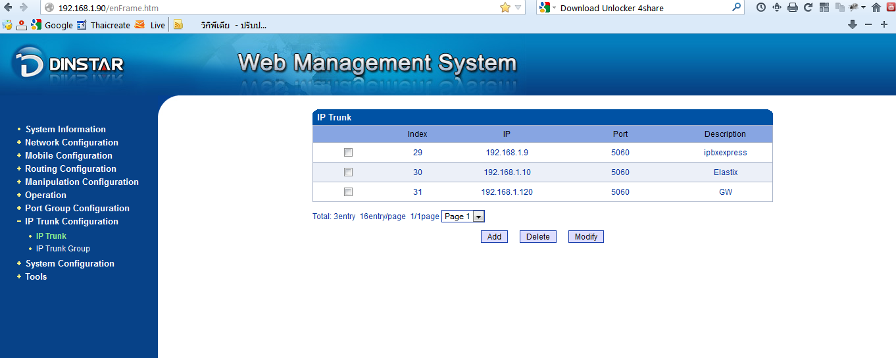The width and height of the screenshot is (896, 358).
Task: Open System Information menu item
Action: [x=65, y=129]
